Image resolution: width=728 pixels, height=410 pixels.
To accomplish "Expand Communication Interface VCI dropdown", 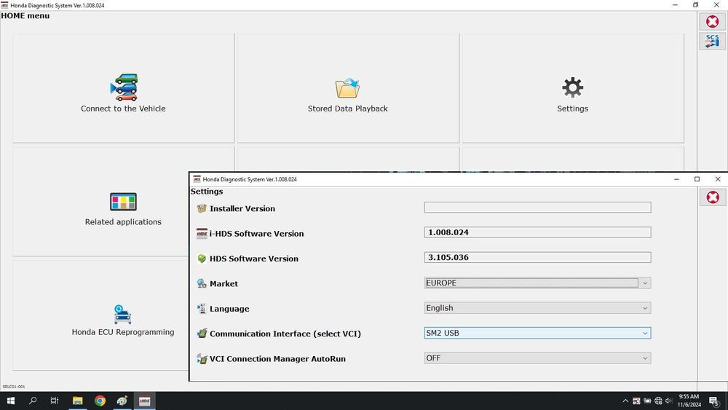I will click(537, 333).
